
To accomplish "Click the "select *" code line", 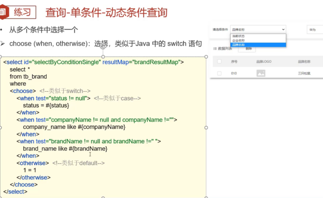I will (20, 69).
